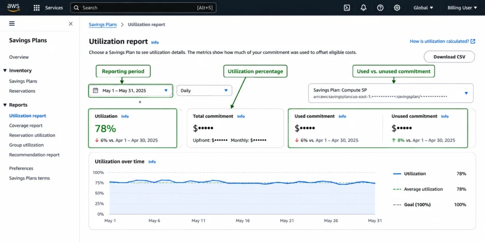Click Download CSV button
Viewport: 485px width, 242px height.
[449, 57]
